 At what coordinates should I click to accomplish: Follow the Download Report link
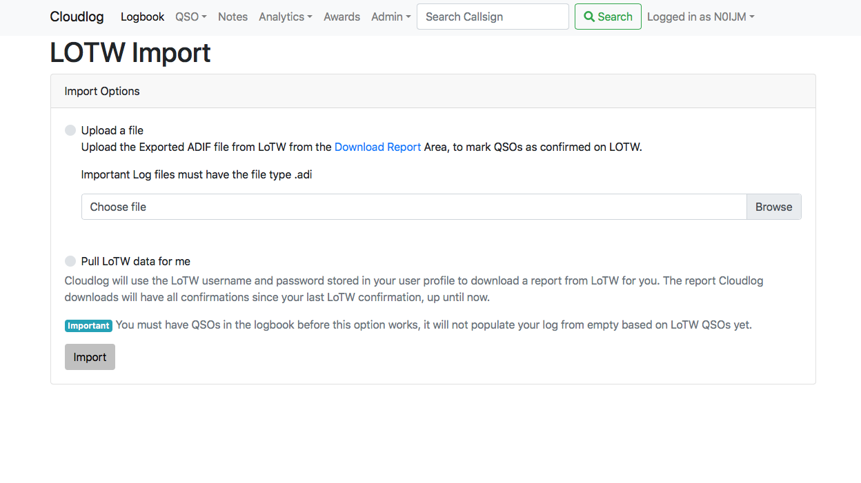[377, 147]
